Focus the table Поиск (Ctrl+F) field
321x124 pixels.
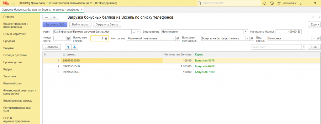[x=276, y=47]
